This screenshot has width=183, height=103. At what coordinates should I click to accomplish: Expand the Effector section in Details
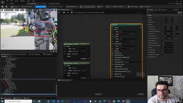click(x=147, y=24)
